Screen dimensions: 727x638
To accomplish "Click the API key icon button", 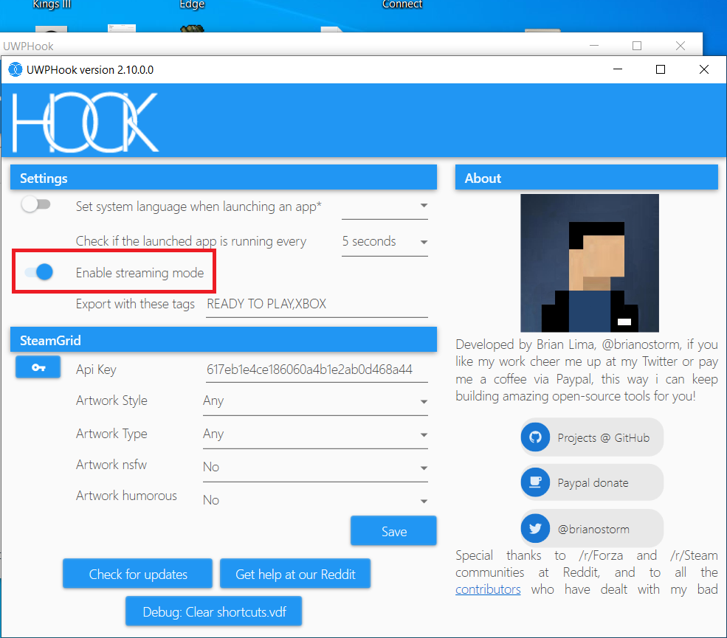I will pos(38,367).
